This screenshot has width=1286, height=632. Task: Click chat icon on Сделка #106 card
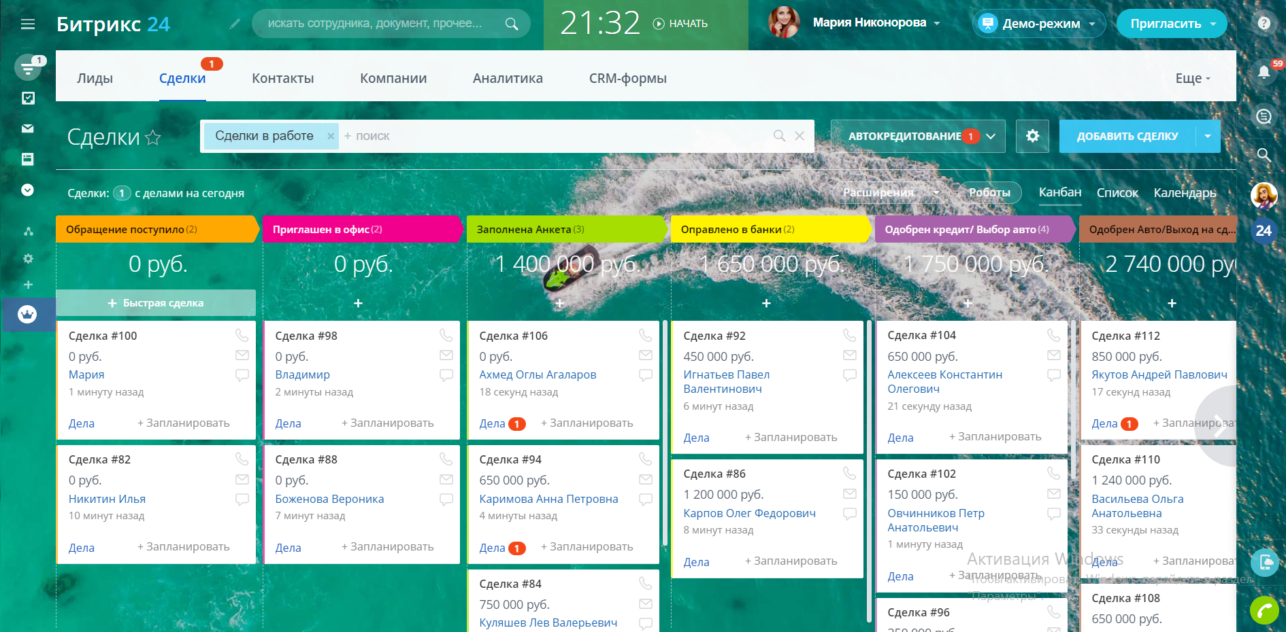click(x=646, y=374)
